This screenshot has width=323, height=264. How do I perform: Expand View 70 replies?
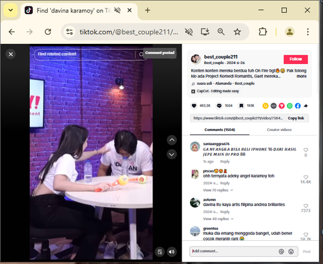(x=218, y=190)
